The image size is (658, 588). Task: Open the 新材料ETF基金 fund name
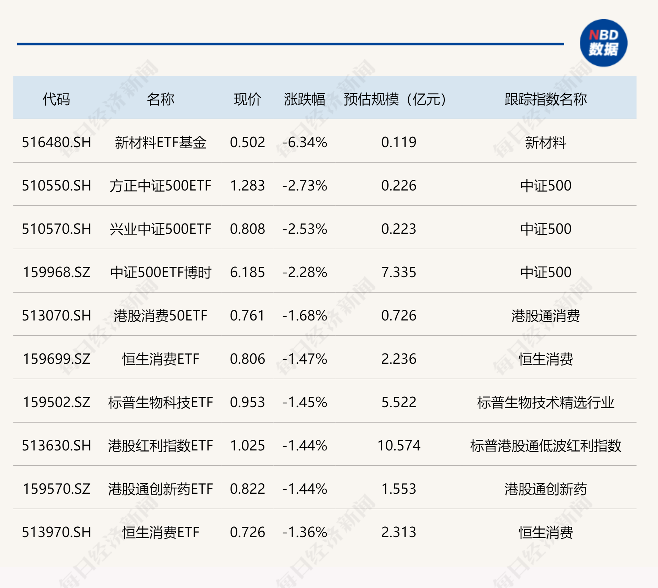coord(160,142)
